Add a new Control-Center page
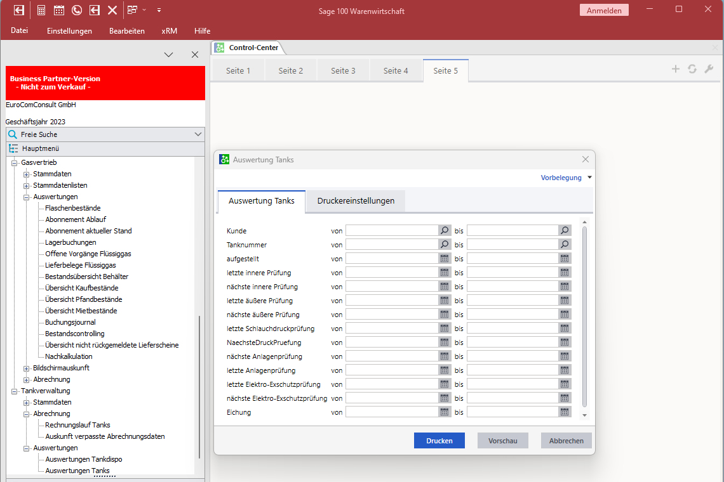 click(x=676, y=69)
